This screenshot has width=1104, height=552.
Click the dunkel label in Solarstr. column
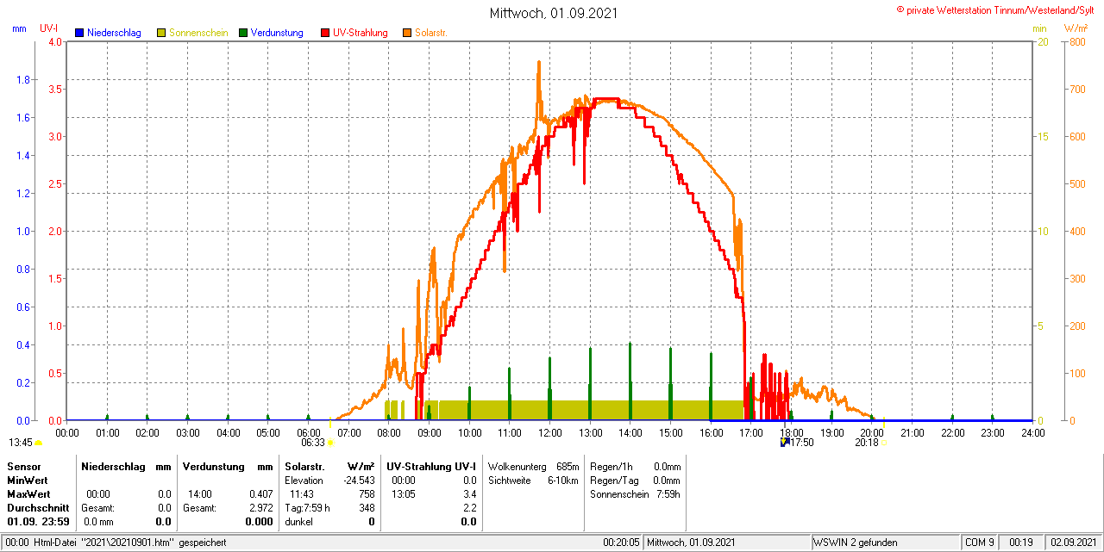point(298,521)
